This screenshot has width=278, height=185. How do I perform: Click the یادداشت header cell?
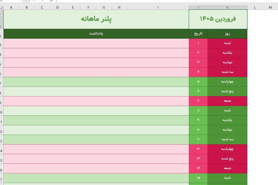point(96,34)
